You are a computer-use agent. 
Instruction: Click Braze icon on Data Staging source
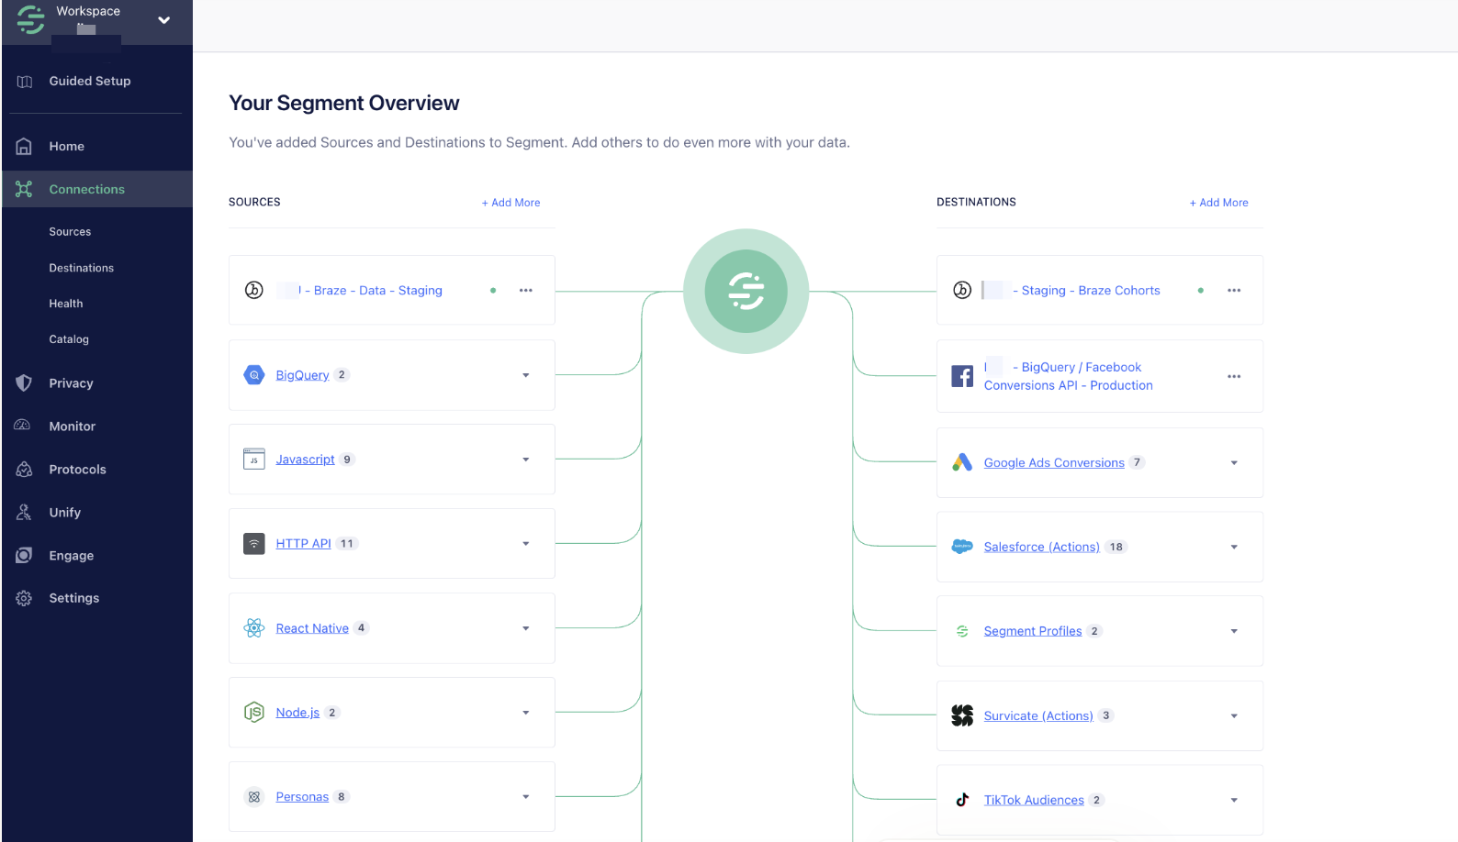click(254, 290)
